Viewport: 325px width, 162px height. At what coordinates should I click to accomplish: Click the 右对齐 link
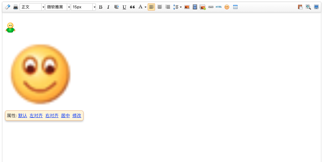coord(52,116)
